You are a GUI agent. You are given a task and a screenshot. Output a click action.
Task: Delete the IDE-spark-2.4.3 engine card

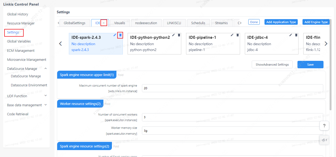(120, 35)
